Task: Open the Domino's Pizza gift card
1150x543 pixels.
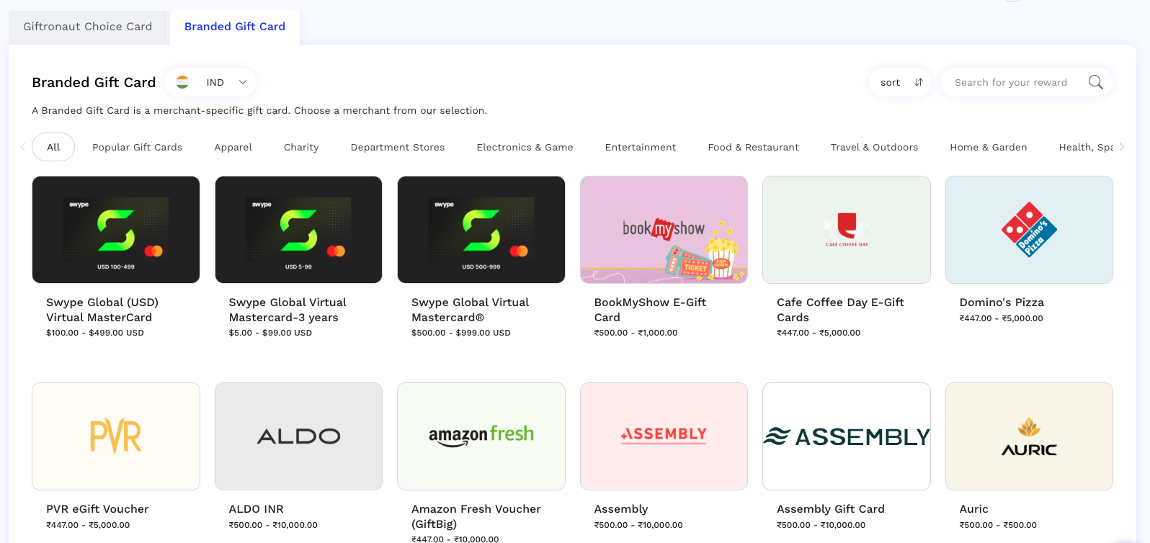Action: 1028,230
